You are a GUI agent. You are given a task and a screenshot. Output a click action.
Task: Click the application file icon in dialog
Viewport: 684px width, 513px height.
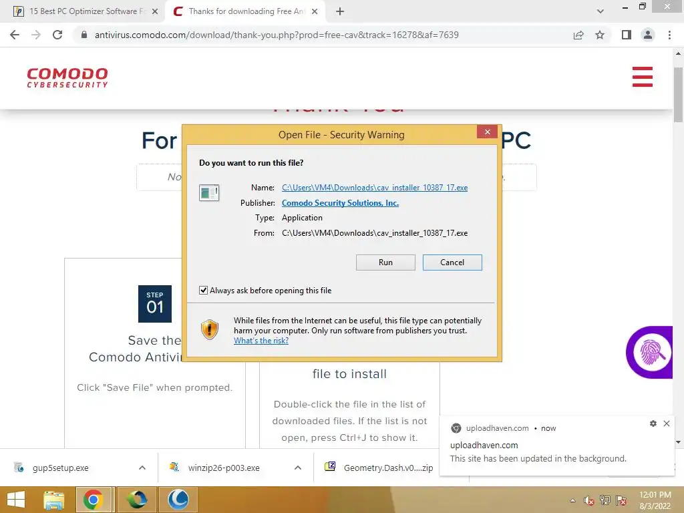click(209, 192)
